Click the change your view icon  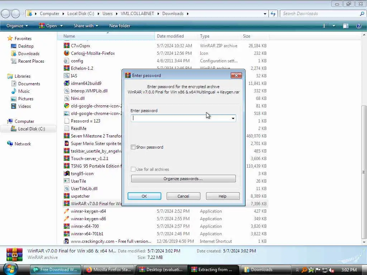coord(325,26)
